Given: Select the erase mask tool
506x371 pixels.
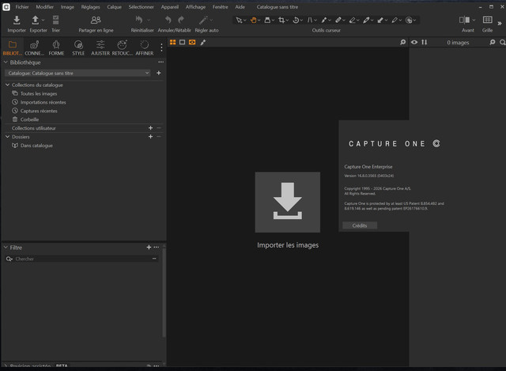Looking at the screenshot, I should pyautogui.click(x=352, y=20).
